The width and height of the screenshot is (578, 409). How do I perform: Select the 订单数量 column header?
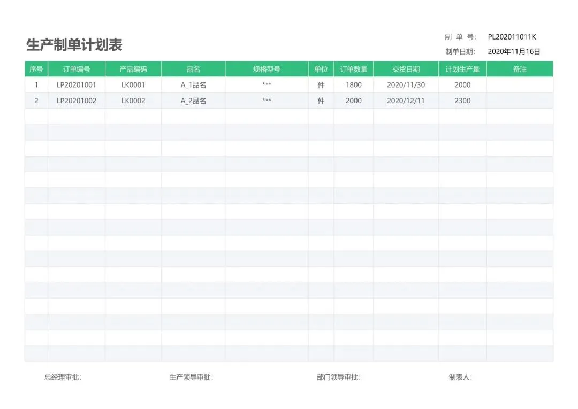(354, 69)
